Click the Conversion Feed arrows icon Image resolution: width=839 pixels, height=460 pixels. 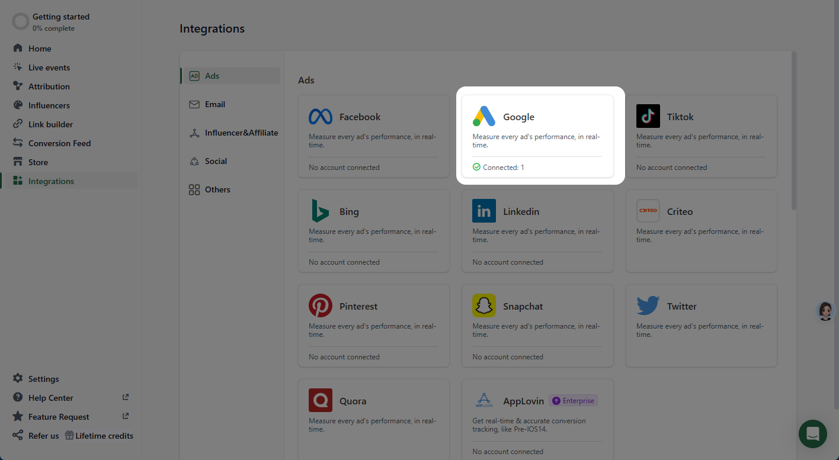point(18,143)
